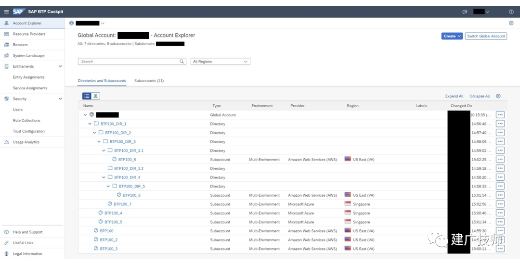Click the Help and Support icon
Viewport: 520px width, 263px height.
tap(6, 232)
